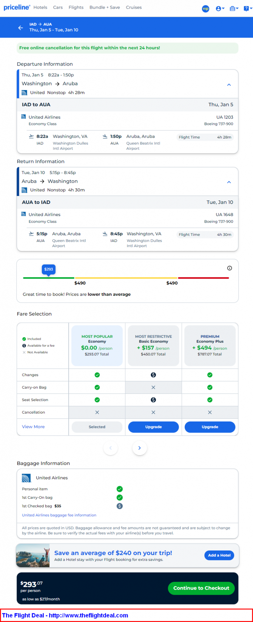253x622 pixels.
Task: Click the Economy Plus Changes checkmark
Action: (x=210, y=375)
